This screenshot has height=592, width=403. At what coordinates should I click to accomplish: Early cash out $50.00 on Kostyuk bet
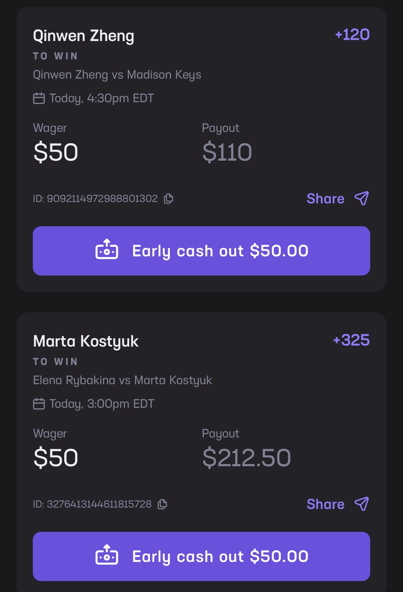pyautogui.click(x=201, y=556)
